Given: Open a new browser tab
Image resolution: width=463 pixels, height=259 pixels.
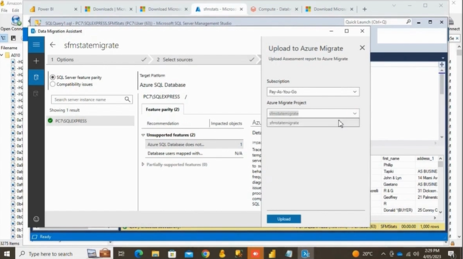Looking at the screenshot, I should 364,9.
